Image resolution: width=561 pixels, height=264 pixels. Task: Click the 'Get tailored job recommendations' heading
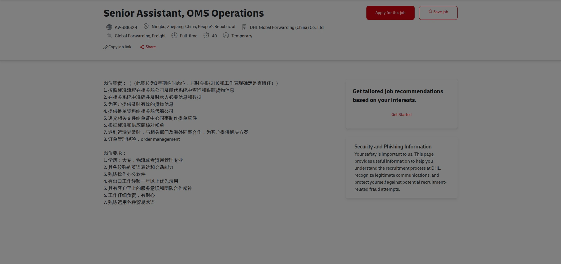(x=398, y=95)
